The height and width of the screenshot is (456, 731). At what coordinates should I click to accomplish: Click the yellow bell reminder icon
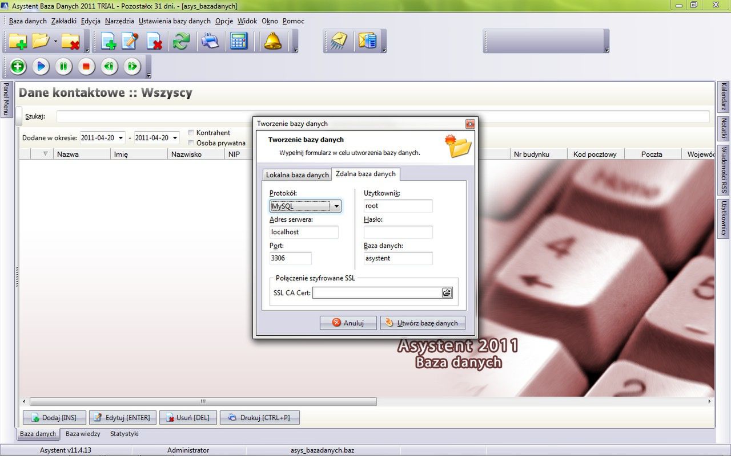pos(273,41)
